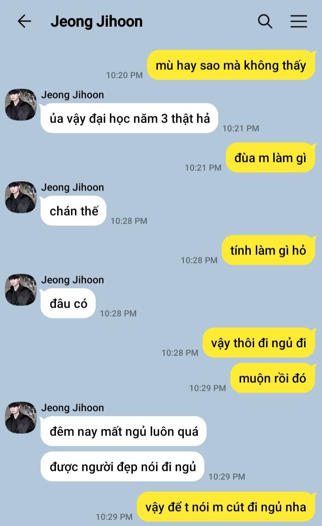
Task: Tap the back arrow icon
Action: pos(25,21)
